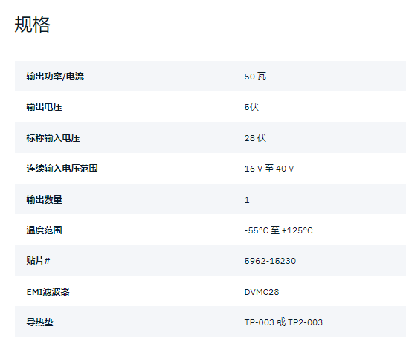Select the 输出数量 label
The image size is (406, 344).
coord(45,199)
